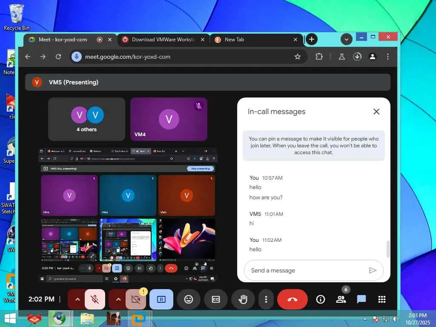Open File Explorer from the taskbar
Image resolution: width=436 pixels, height=327 pixels.
[87, 318]
